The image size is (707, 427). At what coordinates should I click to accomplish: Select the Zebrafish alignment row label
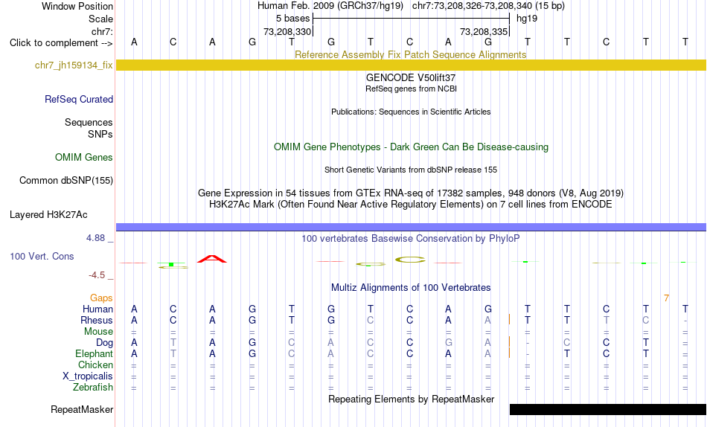93,388
